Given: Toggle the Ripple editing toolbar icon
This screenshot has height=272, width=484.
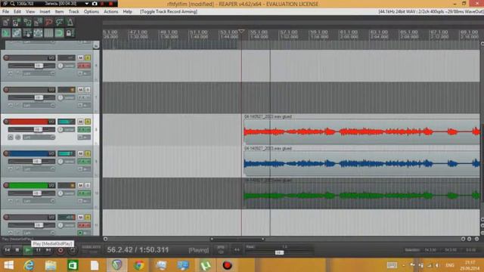Looking at the screenshot, I should click(x=27, y=32).
